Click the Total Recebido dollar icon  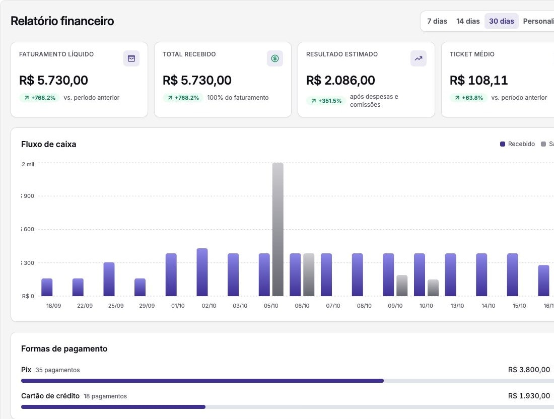[275, 58]
